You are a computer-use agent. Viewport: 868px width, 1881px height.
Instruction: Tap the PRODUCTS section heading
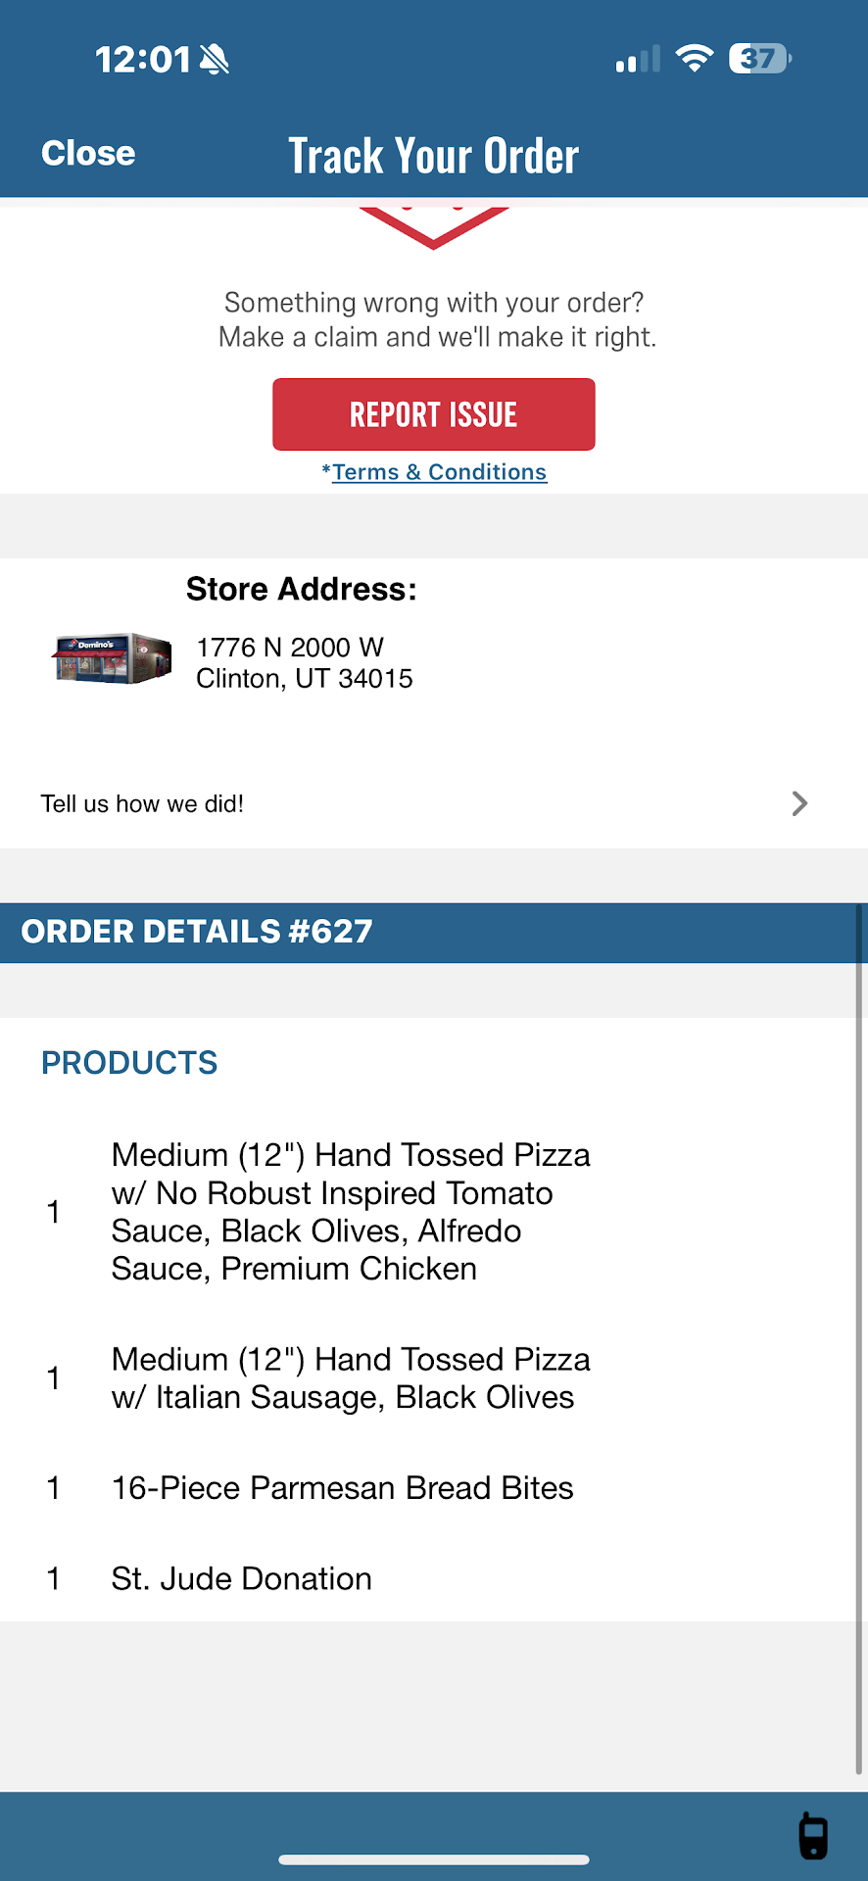click(129, 1063)
